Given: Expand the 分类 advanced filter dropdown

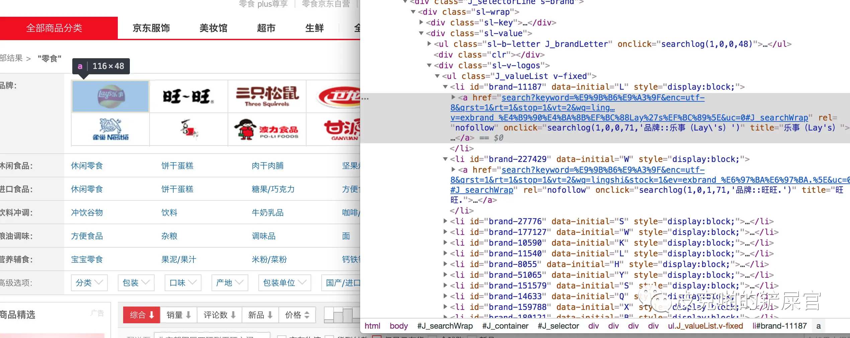Looking at the screenshot, I should click(89, 283).
